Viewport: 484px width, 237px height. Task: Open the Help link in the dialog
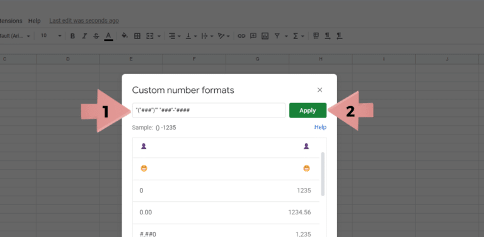[x=320, y=127]
